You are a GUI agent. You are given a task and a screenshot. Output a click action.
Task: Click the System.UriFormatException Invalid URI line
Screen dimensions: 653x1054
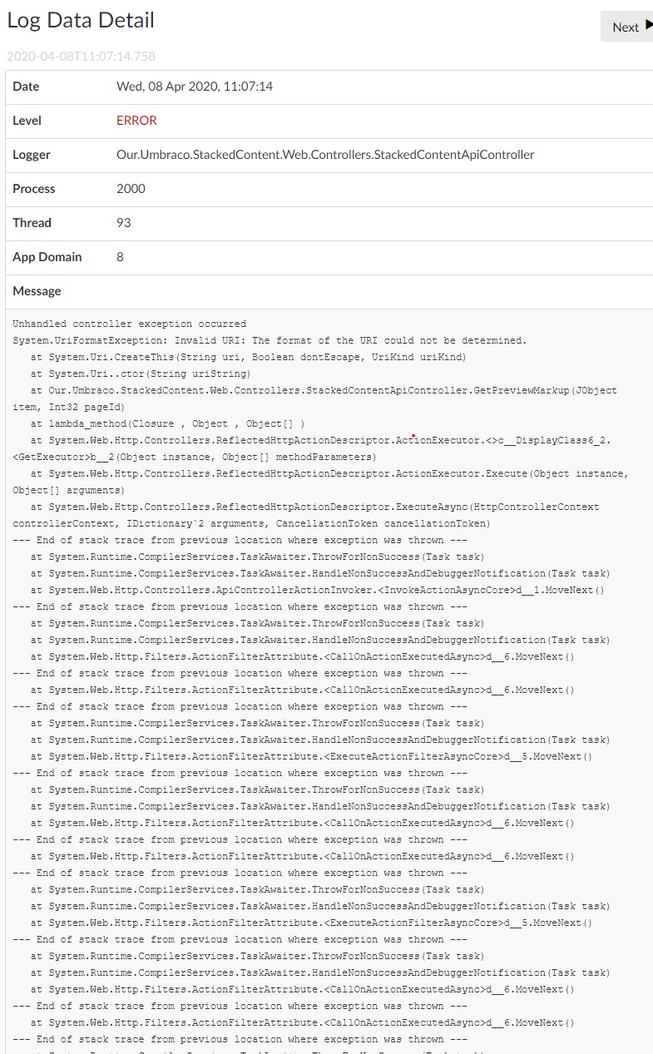point(270,340)
